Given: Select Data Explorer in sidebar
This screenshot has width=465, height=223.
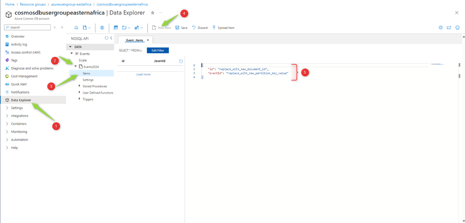Looking at the screenshot, I should [21, 100].
